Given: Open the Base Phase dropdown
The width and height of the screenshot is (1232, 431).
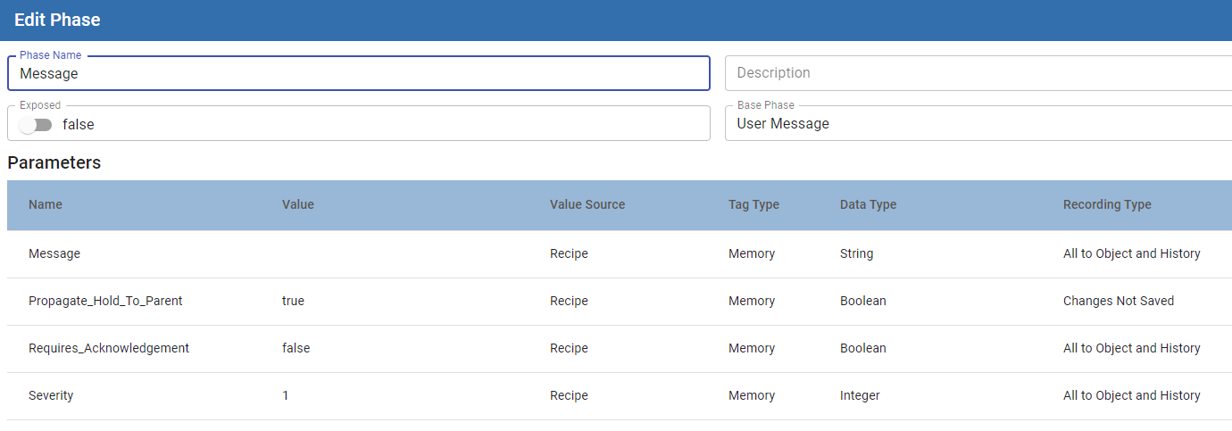Looking at the screenshot, I should point(978,124).
